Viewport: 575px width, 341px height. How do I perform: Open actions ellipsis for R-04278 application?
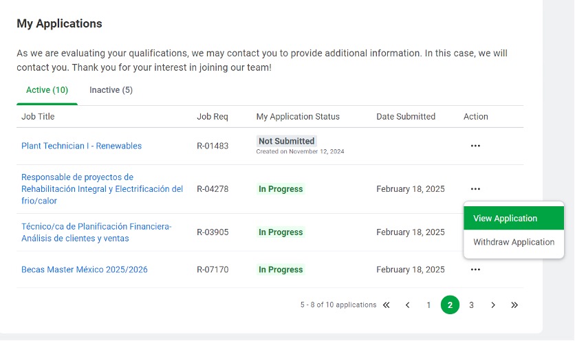pos(475,189)
